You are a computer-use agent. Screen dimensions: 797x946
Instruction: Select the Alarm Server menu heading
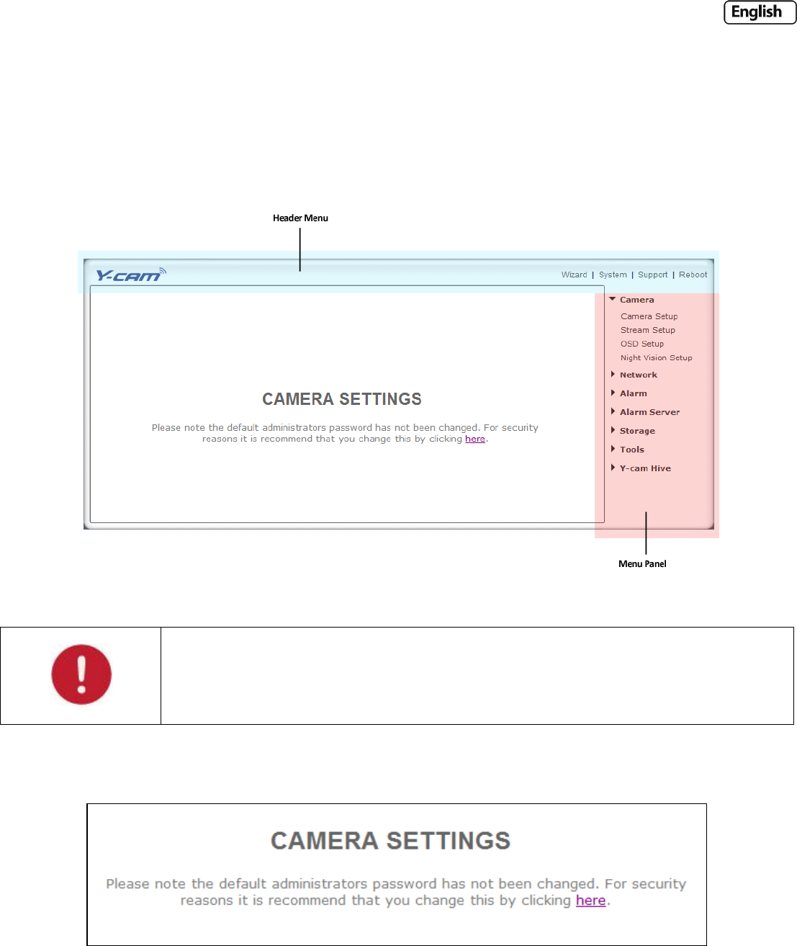tap(650, 412)
